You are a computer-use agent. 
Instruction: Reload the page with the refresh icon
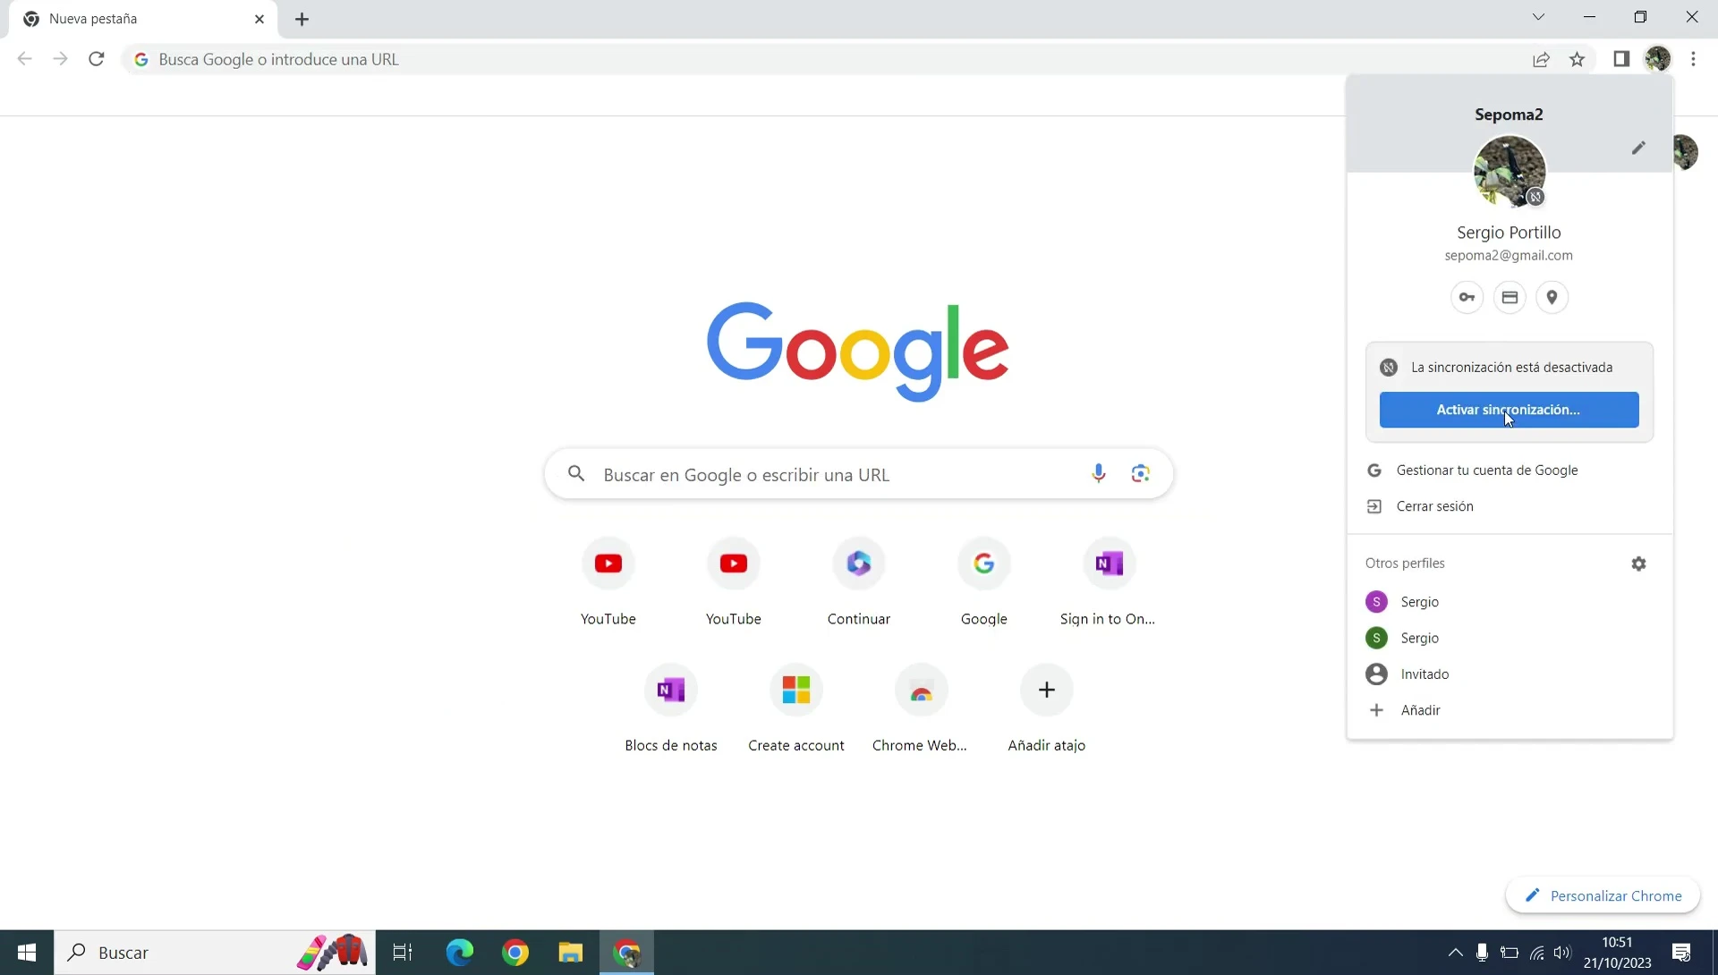pyautogui.click(x=97, y=59)
